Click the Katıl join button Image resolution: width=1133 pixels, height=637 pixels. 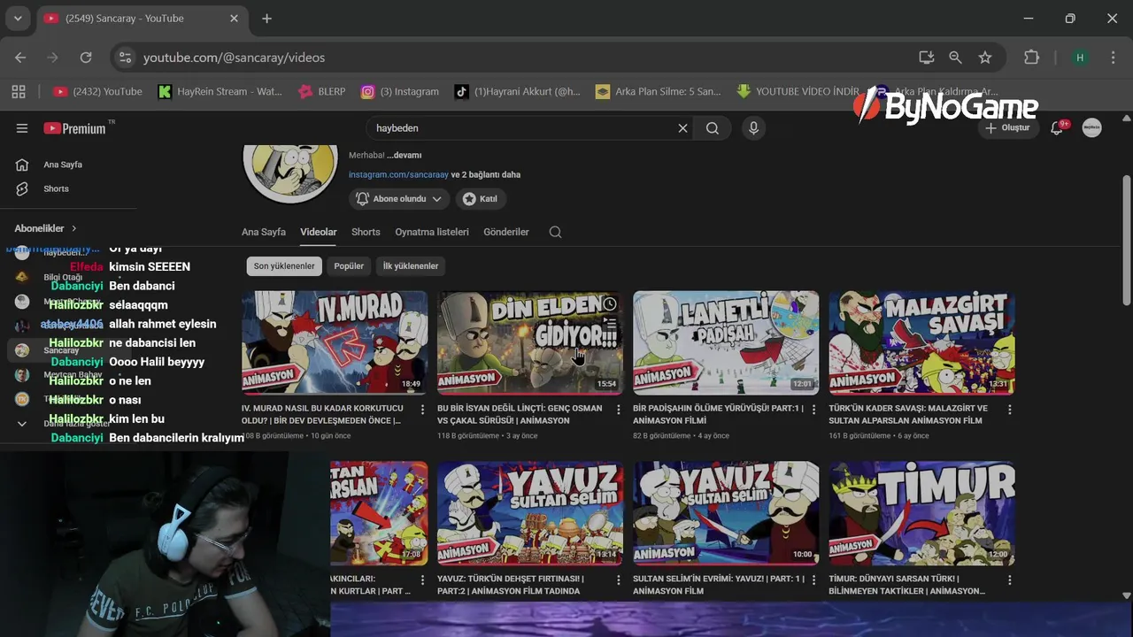[x=480, y=199]
